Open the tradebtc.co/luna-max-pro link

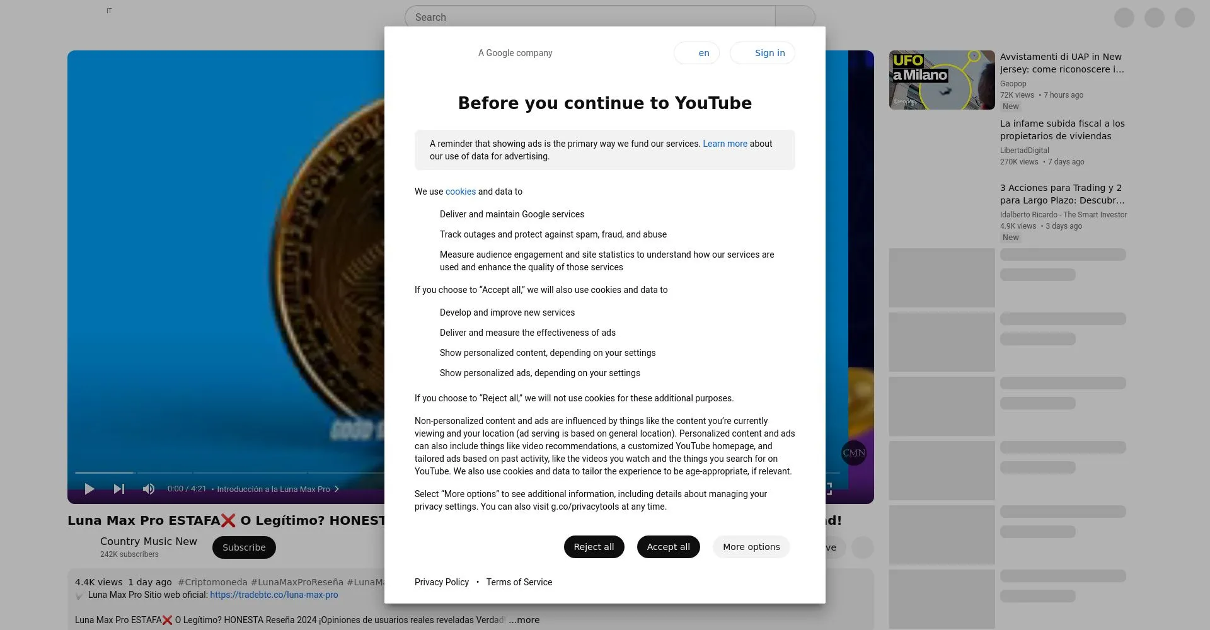click(x=274, y=595)
